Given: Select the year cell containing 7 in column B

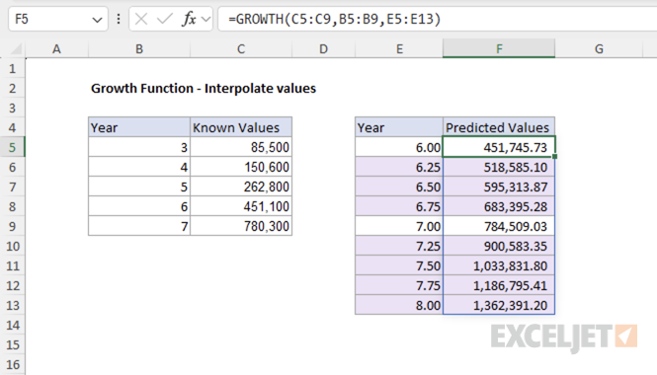Looking at the screenshot, I should [x=139, y=226].
